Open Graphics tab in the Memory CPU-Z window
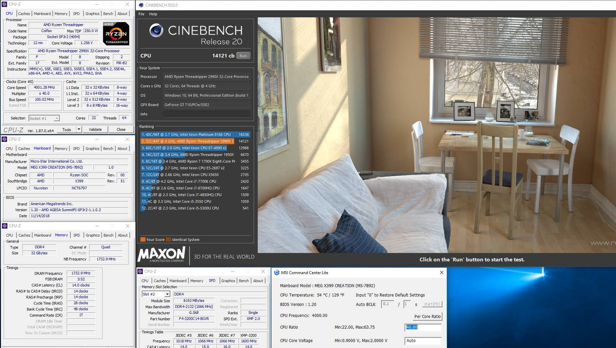 [x=92, y=236]
